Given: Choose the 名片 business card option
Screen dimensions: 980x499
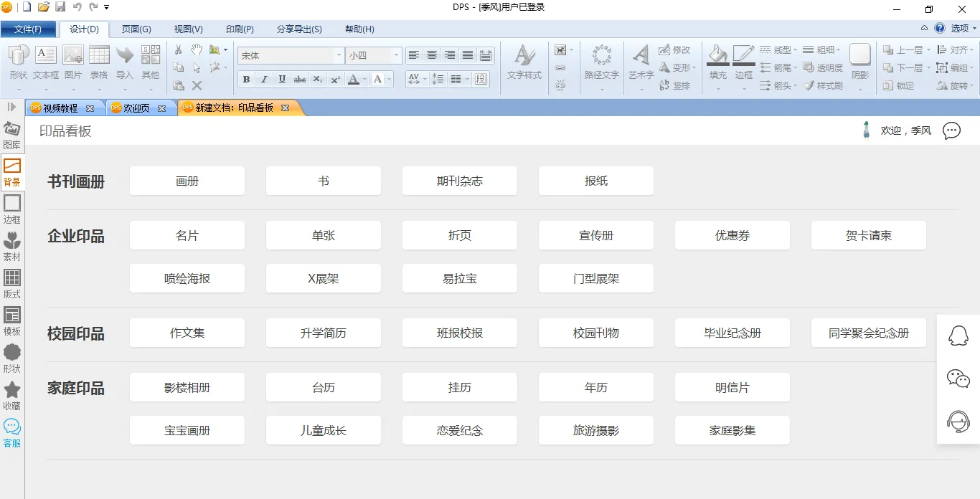Looking at the screenshot, I should tap(187, 235).
